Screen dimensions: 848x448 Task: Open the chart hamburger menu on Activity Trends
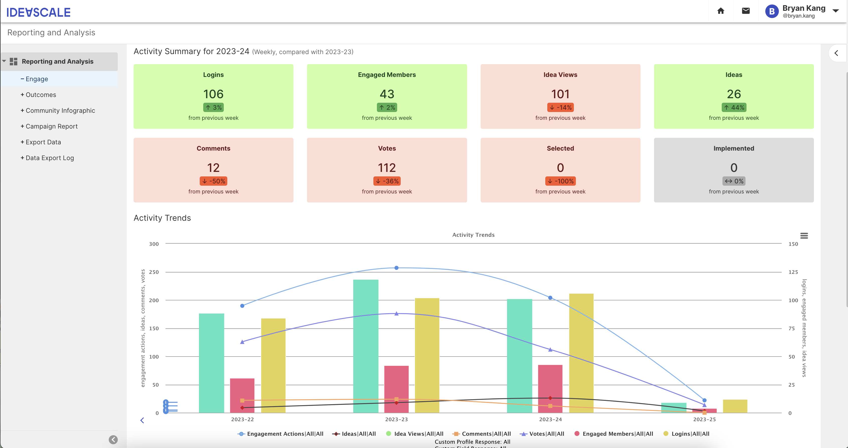pos(805,236)
